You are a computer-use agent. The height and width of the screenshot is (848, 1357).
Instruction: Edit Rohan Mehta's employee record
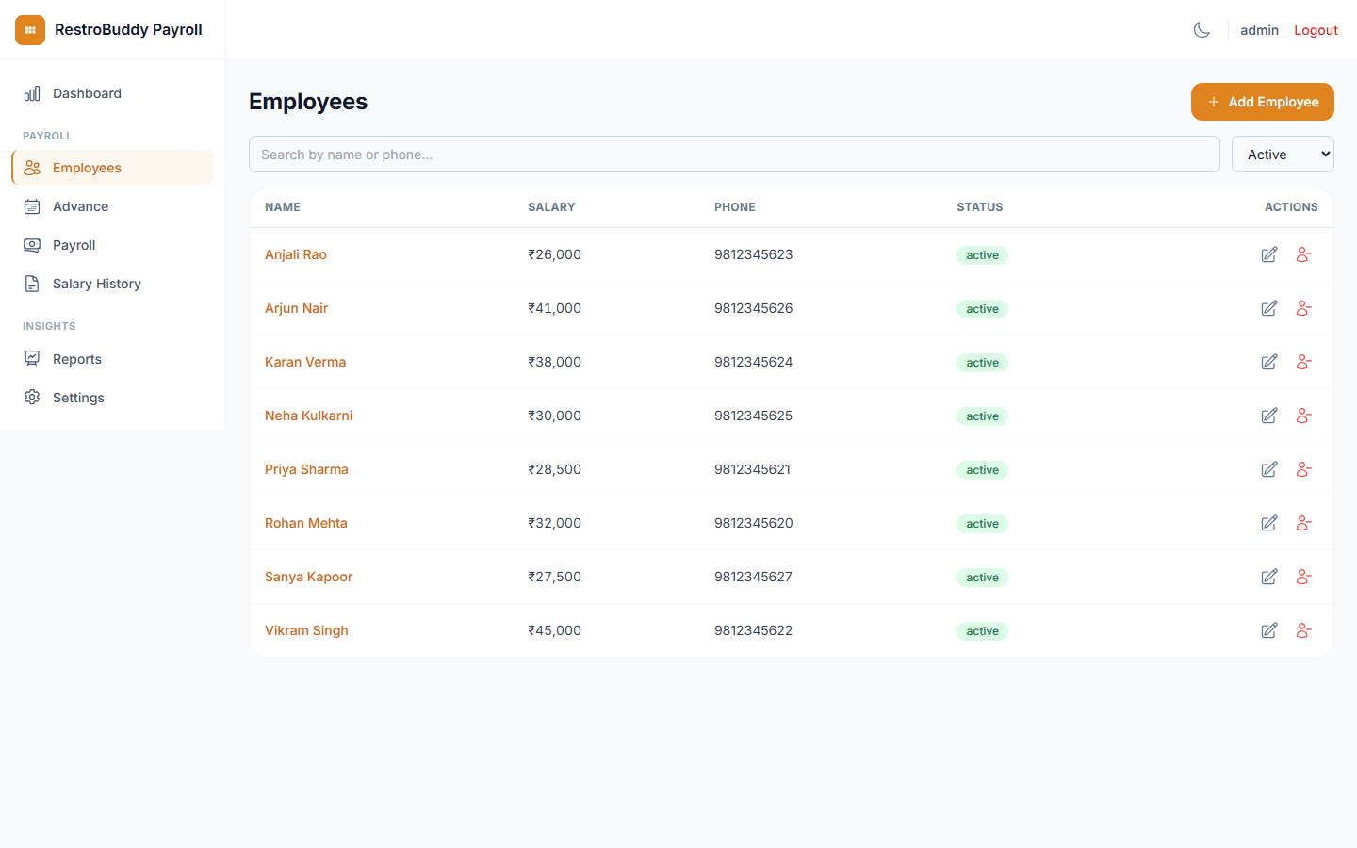[1269, 523]
